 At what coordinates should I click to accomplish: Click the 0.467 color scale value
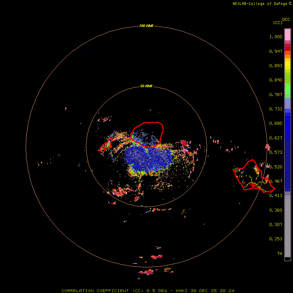pos(276,181)
